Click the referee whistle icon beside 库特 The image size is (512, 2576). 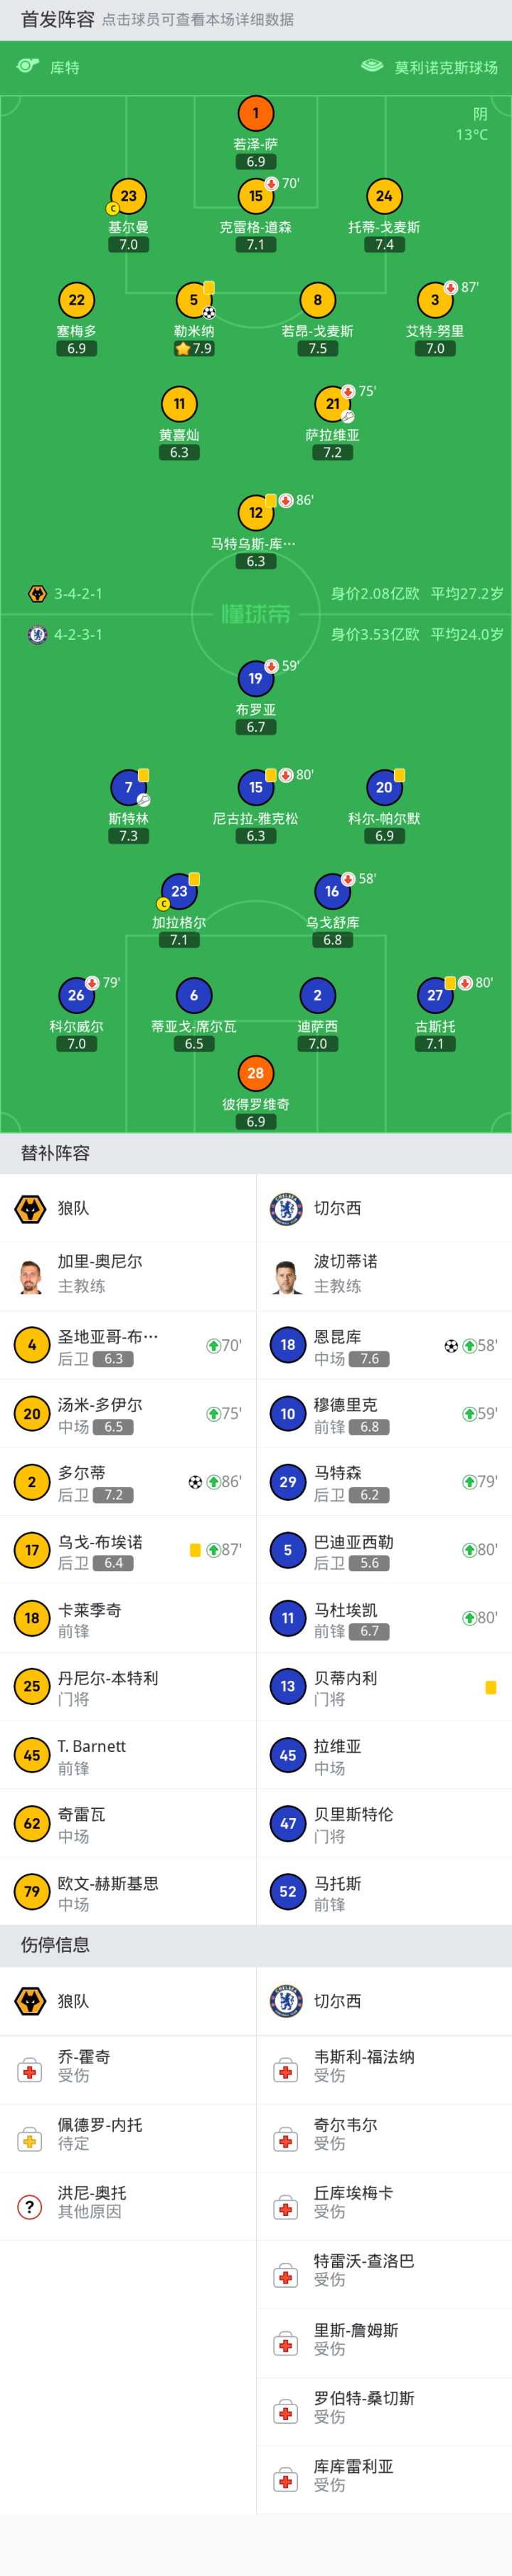tap(28, 66)
